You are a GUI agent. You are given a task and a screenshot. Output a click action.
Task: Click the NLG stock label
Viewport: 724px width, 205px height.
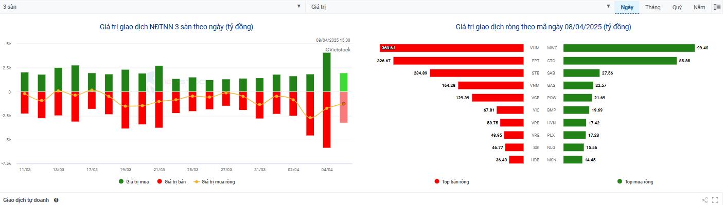552,147
